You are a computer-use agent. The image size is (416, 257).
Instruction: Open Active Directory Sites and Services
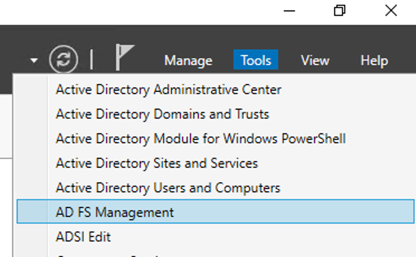pos(215,163)
